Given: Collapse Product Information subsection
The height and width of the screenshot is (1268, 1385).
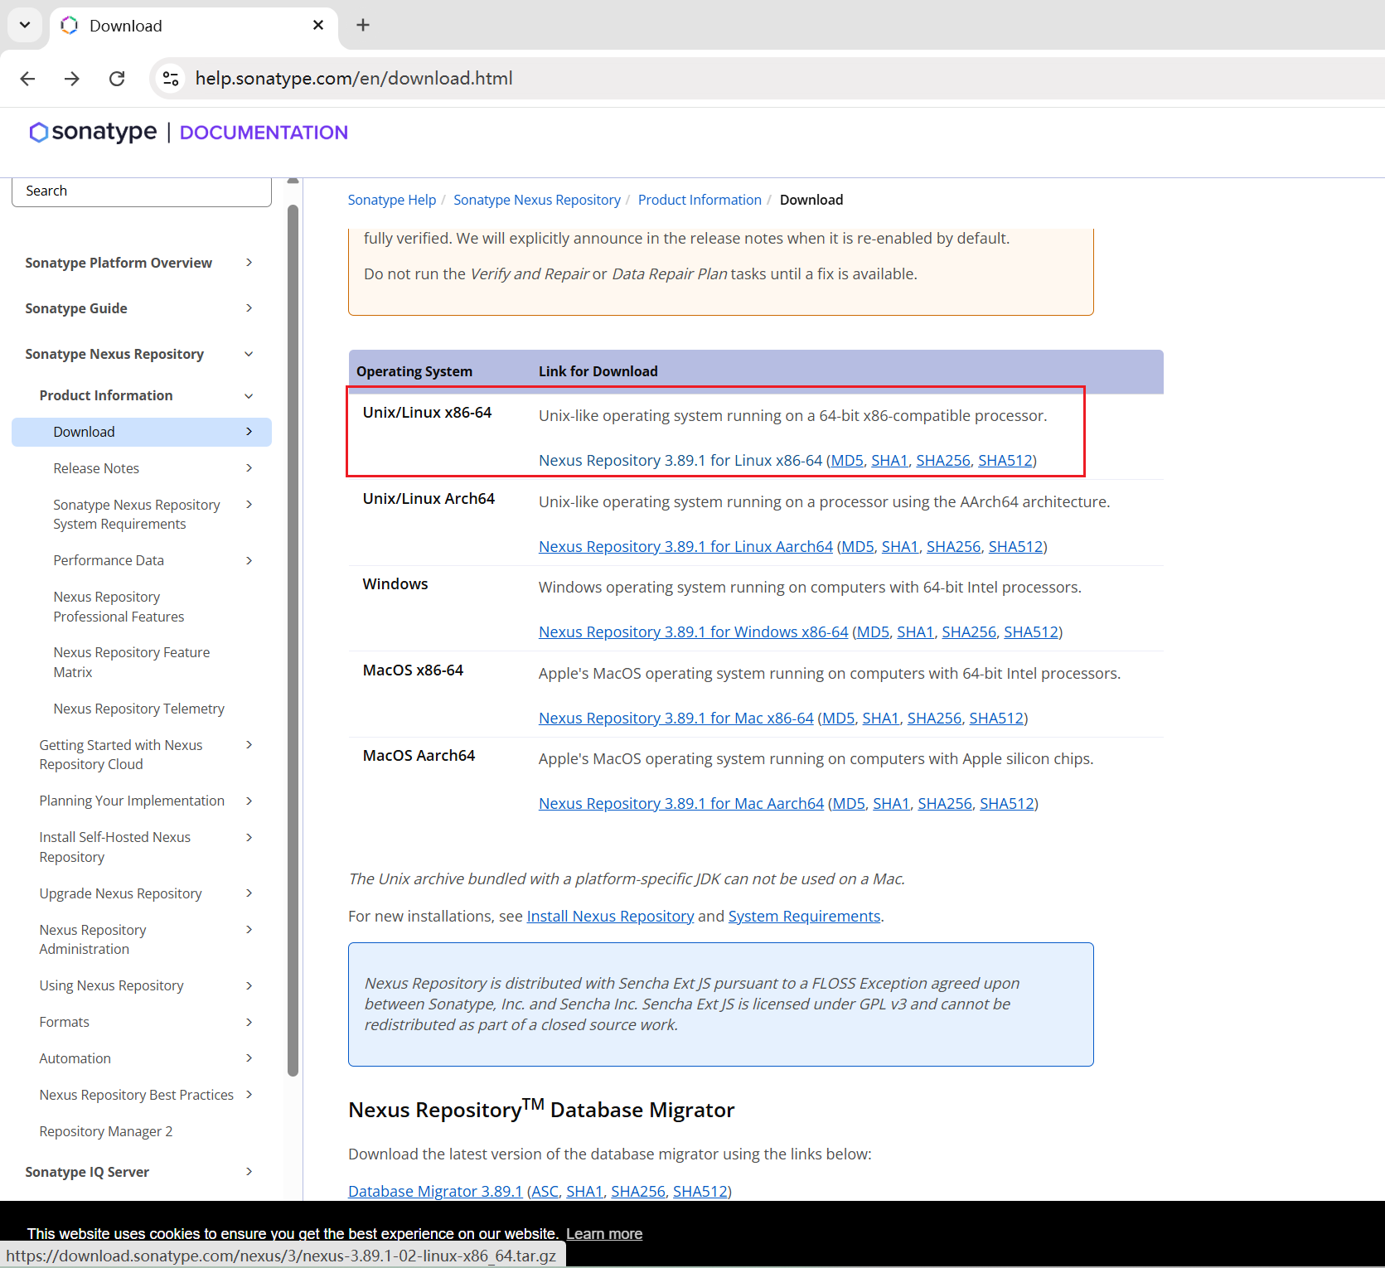Looking at the screenshot, I should 249,396.
